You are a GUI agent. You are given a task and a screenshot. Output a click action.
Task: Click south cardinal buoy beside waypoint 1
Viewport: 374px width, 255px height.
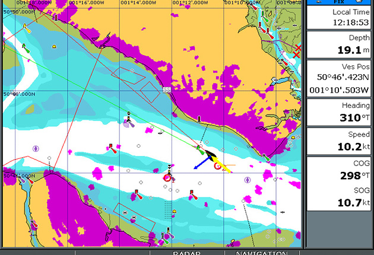pyautogui.click(x=170, y=170)
